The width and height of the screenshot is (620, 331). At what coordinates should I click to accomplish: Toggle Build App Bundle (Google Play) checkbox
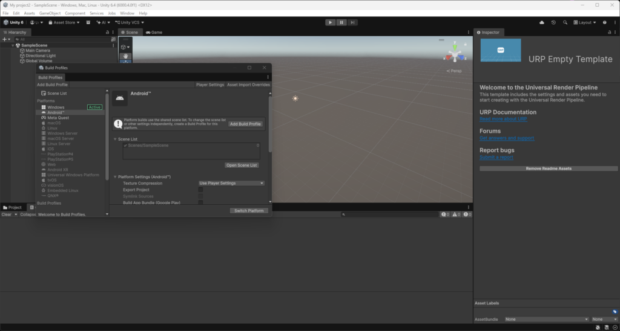click(x=200, y=202)
